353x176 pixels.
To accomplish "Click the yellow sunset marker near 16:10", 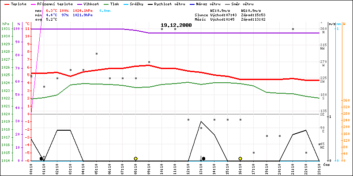I will [x=240, y=158].
